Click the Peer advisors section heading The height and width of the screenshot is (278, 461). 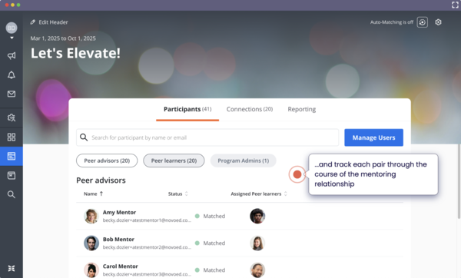101,180
